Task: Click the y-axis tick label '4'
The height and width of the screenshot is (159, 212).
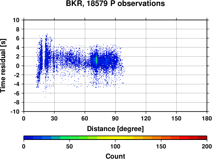Action: (x=18, y=47)
